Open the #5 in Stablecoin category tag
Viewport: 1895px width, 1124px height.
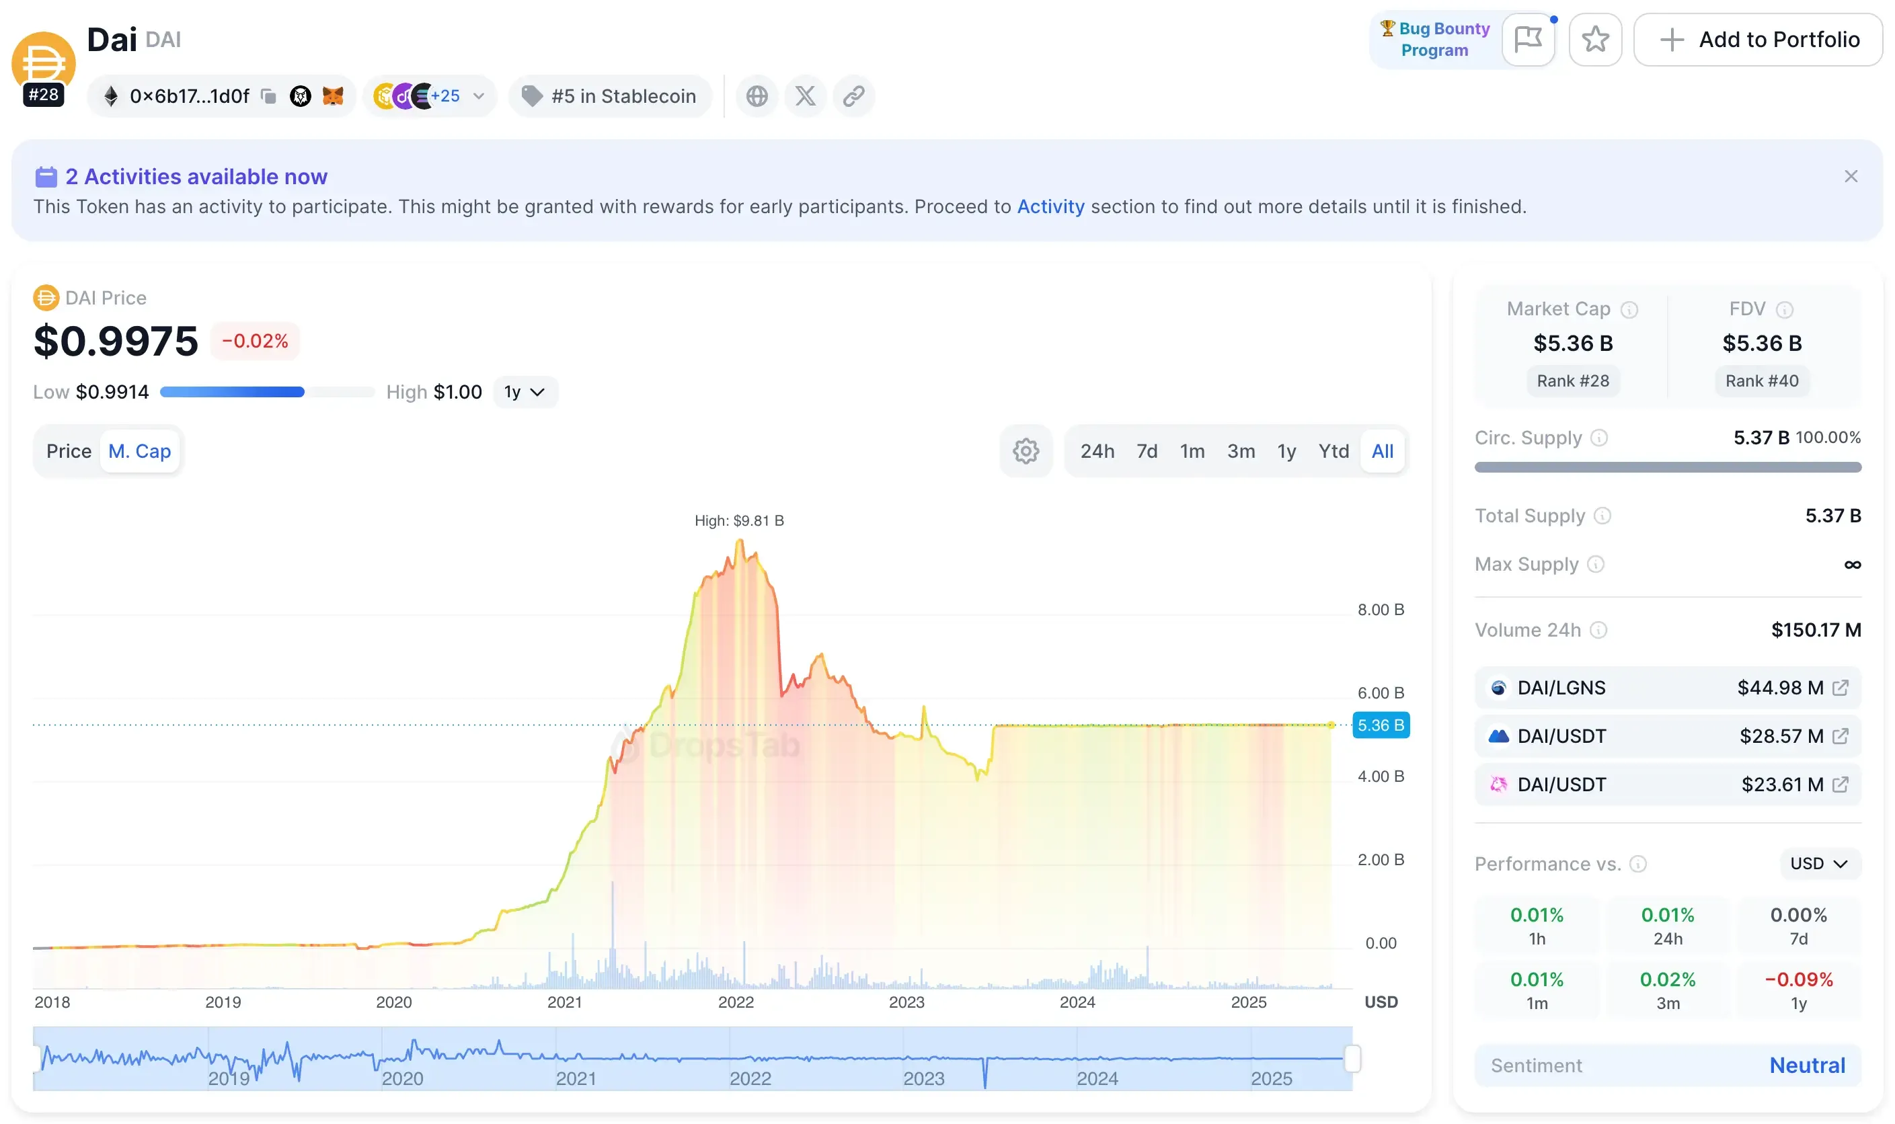pyautogui.click(x=611, y=95)
